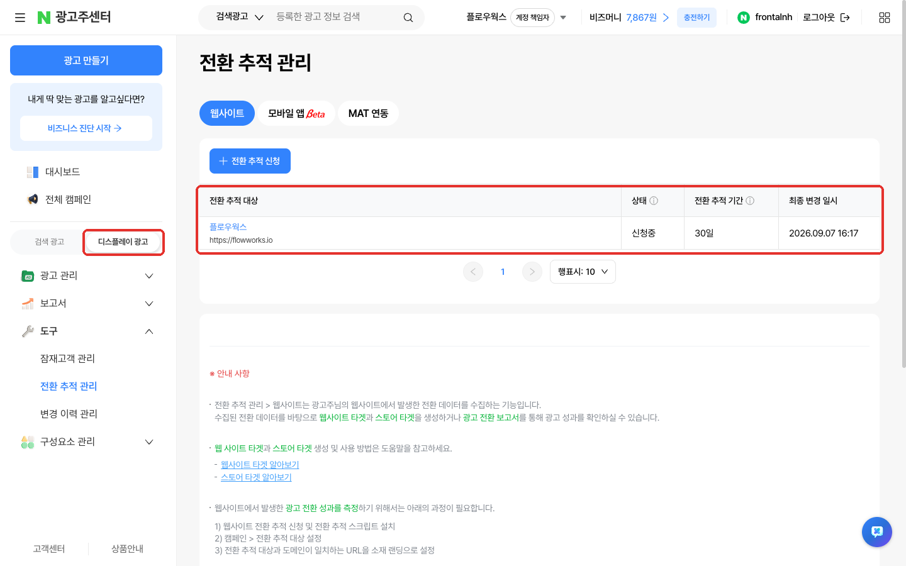Click the 구성요소 관리 icon
This screenshot has height=566, width=906.
coord(28,441)
